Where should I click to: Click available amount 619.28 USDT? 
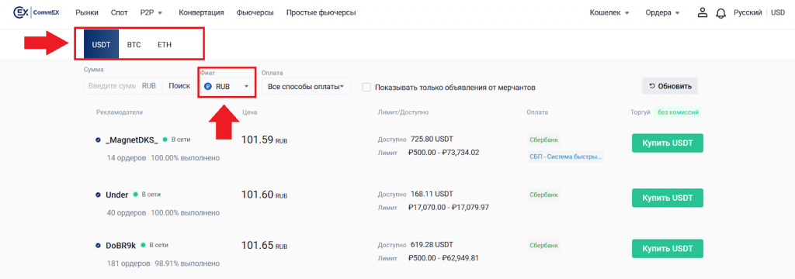(432, 244)
